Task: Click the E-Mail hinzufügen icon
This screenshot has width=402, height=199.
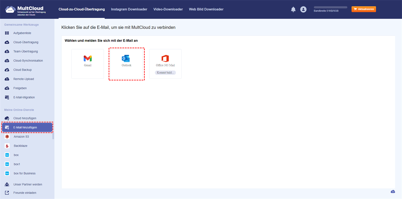Action: coord(7,128)
